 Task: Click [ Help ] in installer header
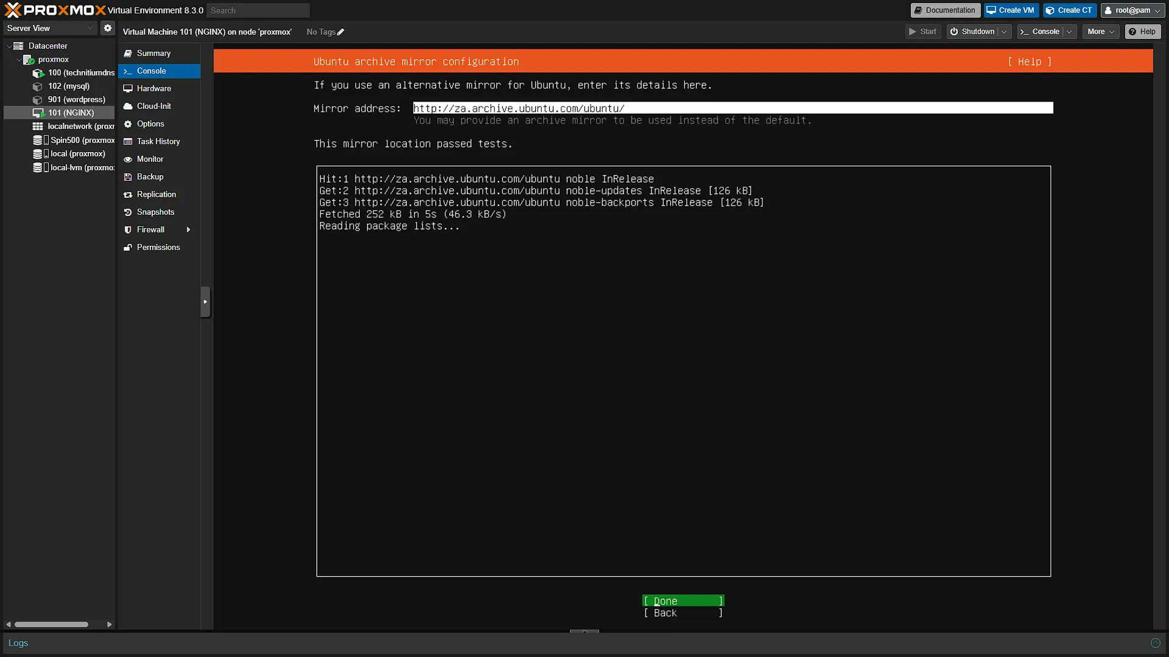pyautogui.click(x=1030, y=62)
